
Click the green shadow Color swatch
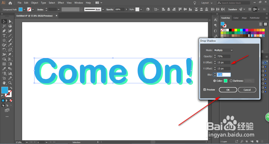(225, 81)
